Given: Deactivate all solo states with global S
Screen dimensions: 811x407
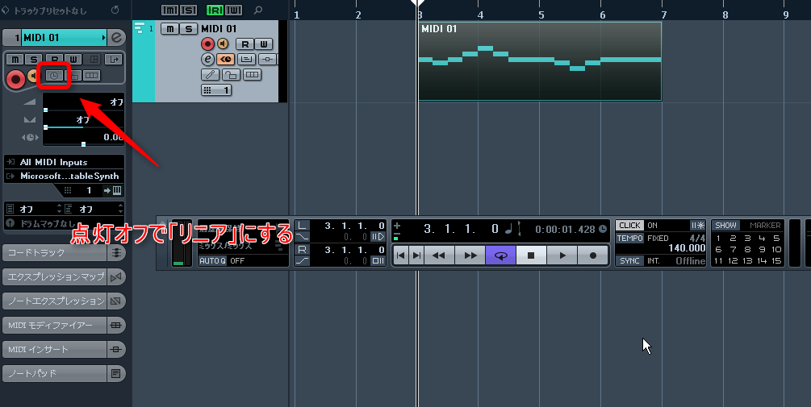Looking at the screenshot, I should (188, 10).
